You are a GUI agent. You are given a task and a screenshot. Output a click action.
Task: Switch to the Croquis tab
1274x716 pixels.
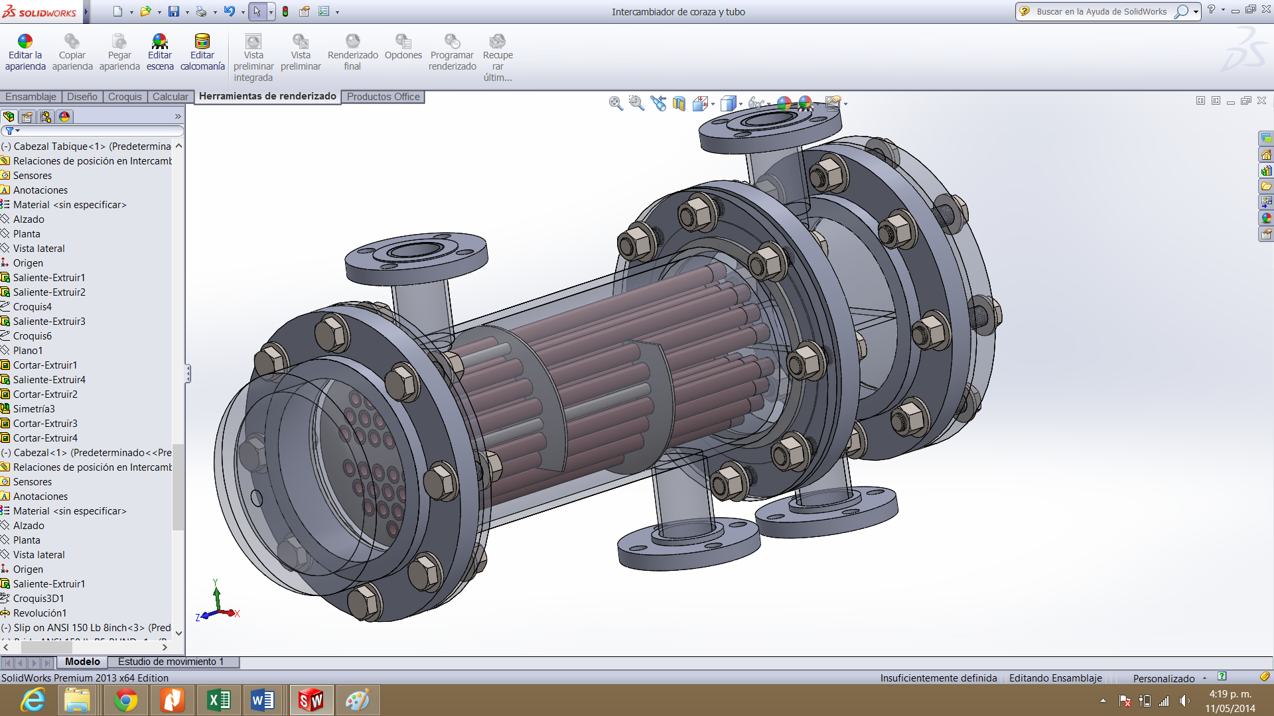click(125, 97)
